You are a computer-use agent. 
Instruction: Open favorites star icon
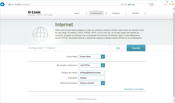(x=168, y=4)
